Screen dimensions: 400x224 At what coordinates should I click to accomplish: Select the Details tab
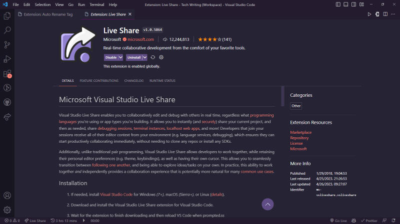pos(67,81)
